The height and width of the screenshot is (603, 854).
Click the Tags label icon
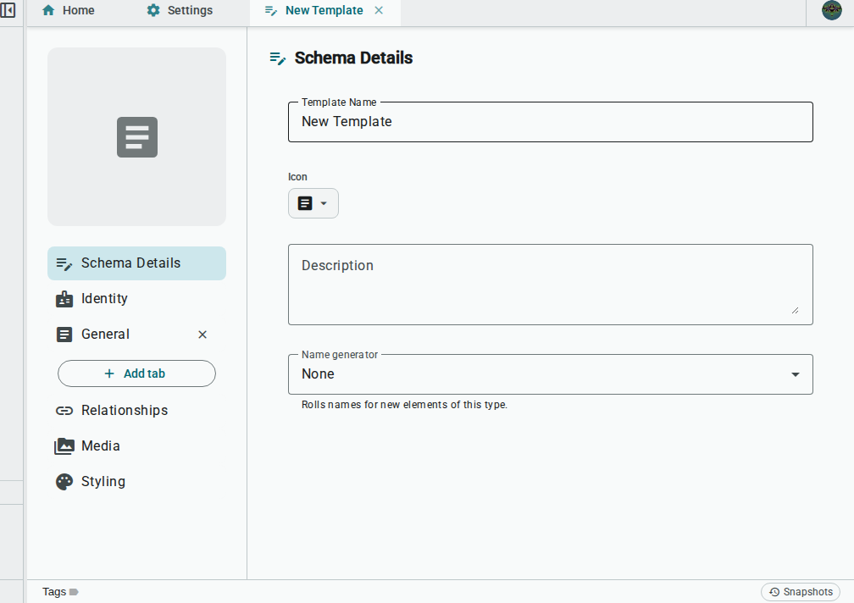[x=74, y=592]
